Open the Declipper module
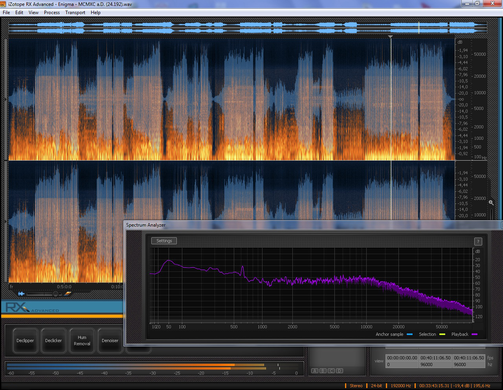 [25, 341]
